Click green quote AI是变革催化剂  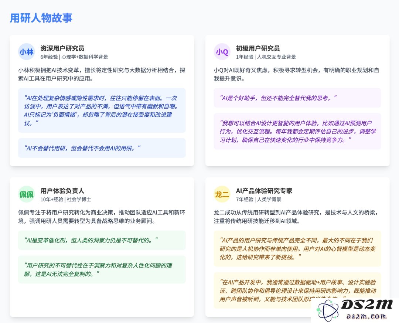tap(102, 240)
